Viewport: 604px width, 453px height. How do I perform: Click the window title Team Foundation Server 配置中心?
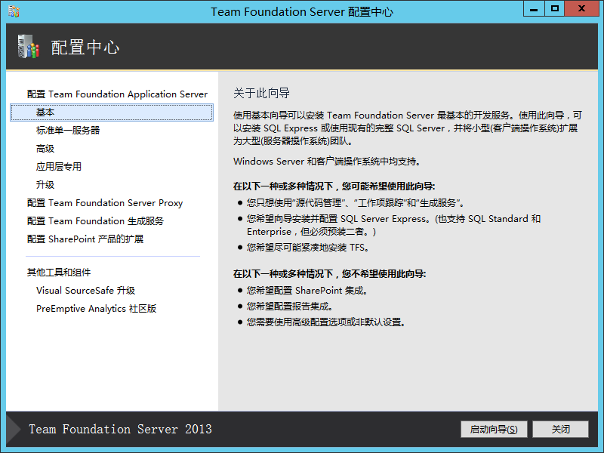point(302,12)
